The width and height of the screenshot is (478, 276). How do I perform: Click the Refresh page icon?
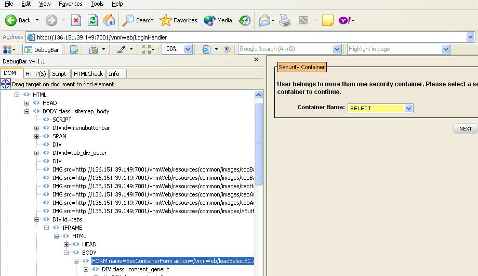(92, 20)
